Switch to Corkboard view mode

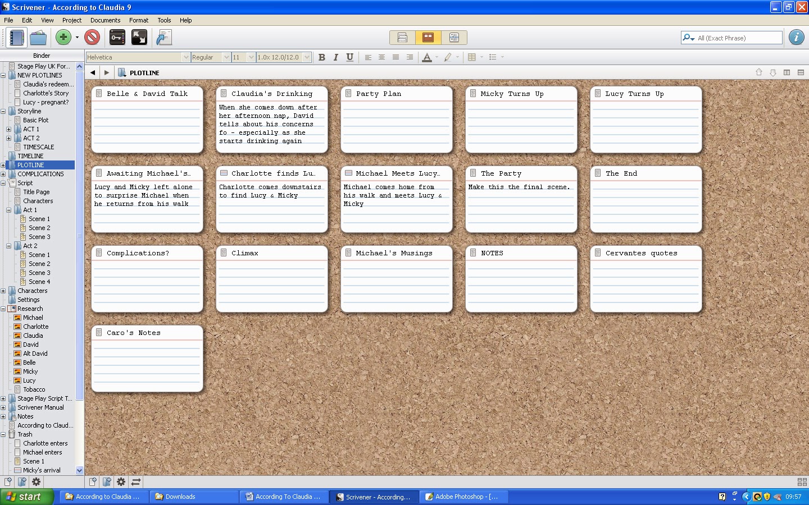tap(428, 38)
